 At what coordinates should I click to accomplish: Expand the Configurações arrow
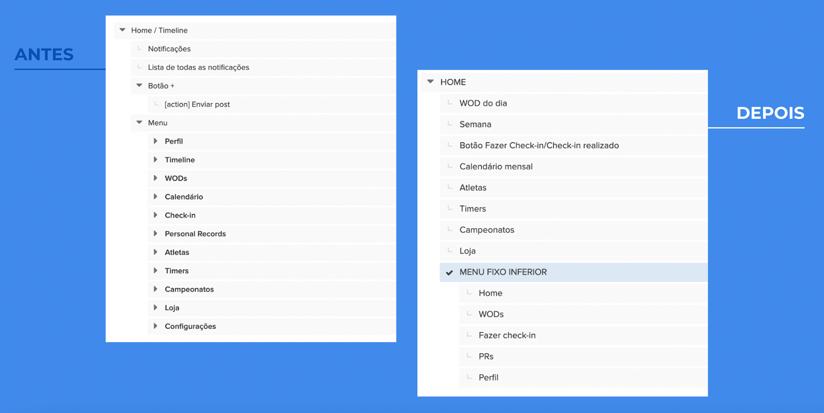coord(155,326)
